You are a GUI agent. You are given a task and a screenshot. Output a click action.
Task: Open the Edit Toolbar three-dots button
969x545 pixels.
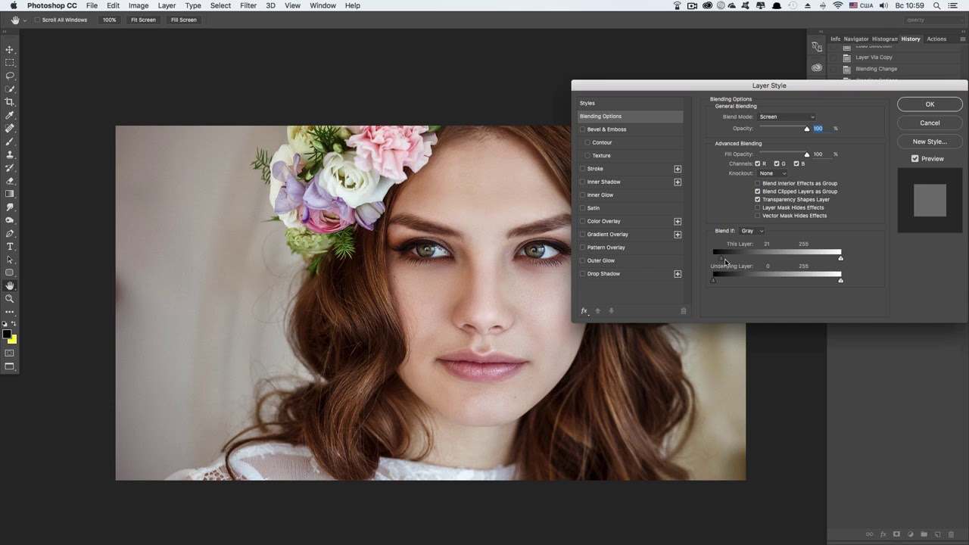click(x=10, y=311)
